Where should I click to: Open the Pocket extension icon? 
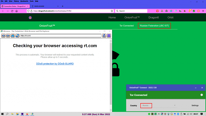click(x=157, y=11)
